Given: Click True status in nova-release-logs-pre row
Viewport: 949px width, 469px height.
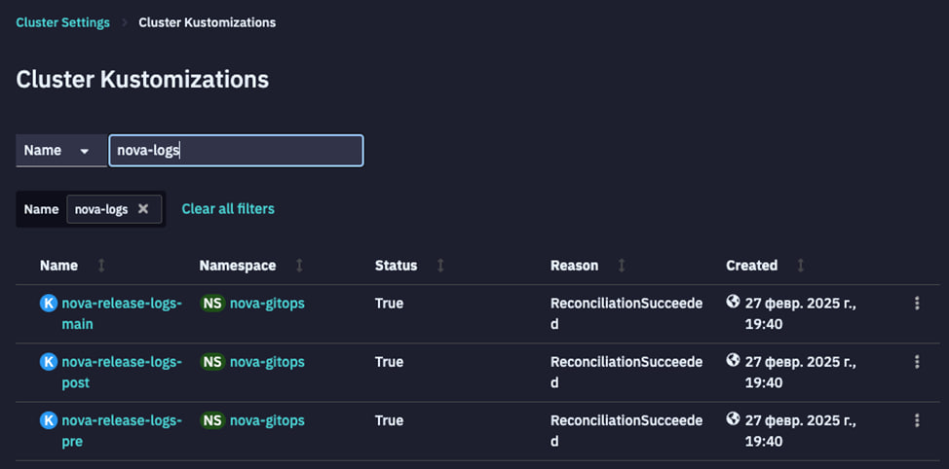Looking at the screenshot, I should 389,420.
